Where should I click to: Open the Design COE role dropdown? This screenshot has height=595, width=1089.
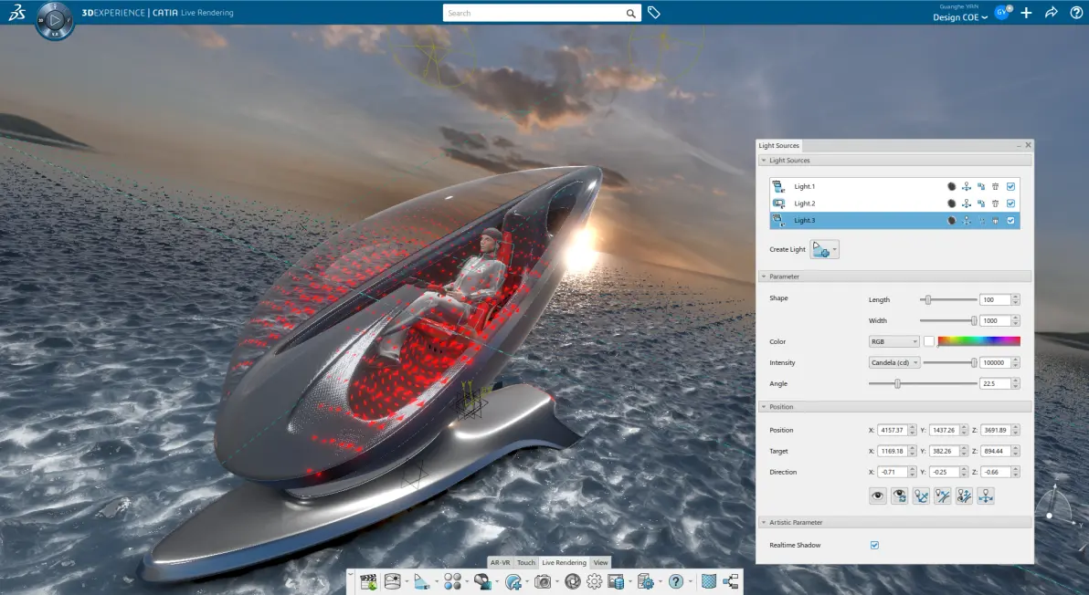(x=960, y=17)
